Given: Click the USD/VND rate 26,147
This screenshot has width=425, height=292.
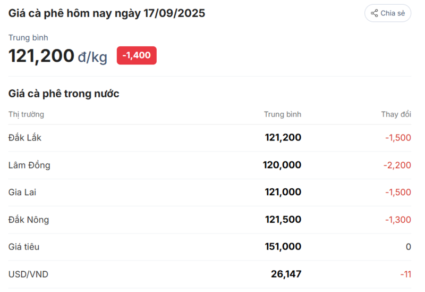Looking at the screenshot, I should (x=286, y=274).
